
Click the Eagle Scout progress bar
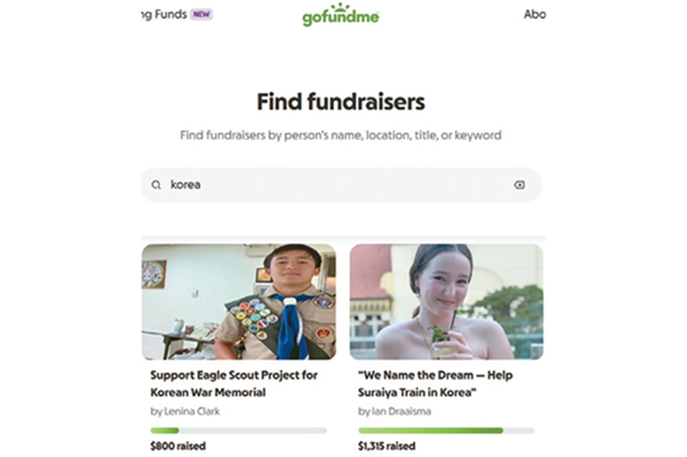[x=239, y=430]
